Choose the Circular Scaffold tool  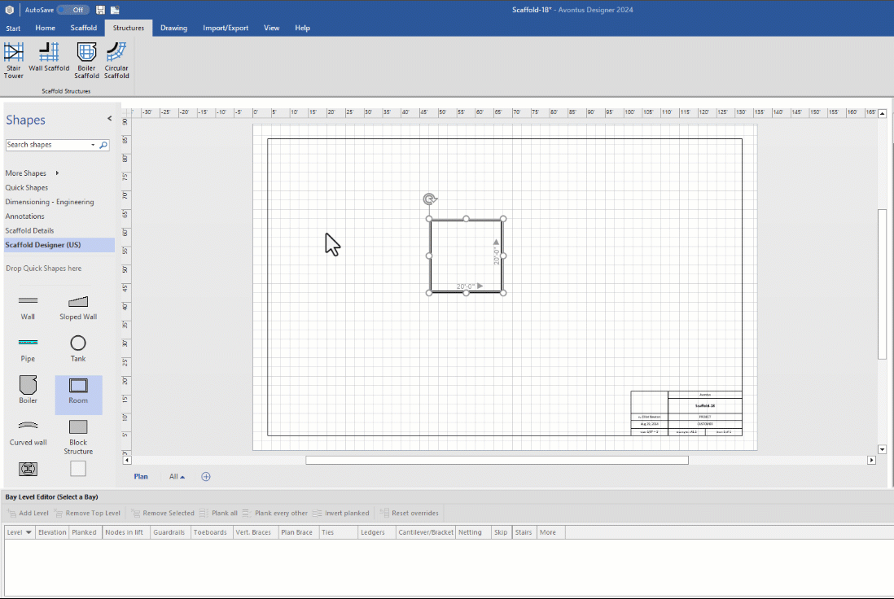(x=116, y=61)
